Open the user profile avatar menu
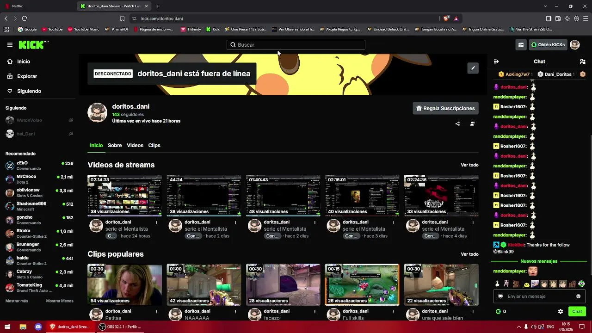 574,45
